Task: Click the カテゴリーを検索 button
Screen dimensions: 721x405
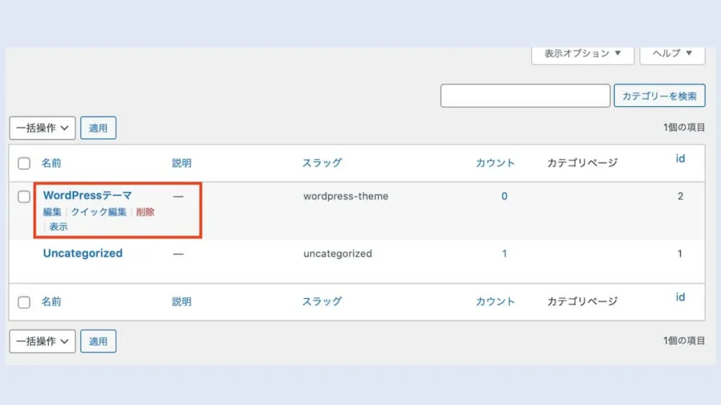Action: point(659,96)
